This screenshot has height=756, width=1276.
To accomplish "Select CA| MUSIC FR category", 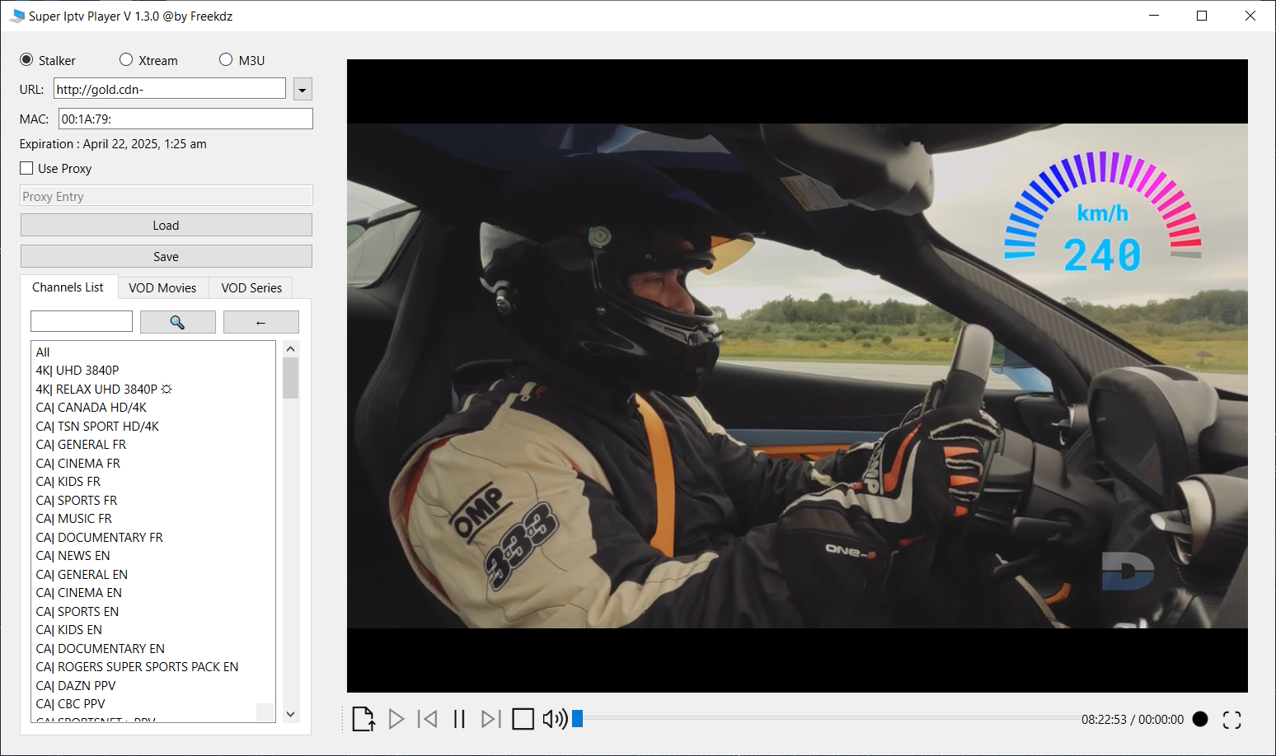I will tap(152, 518).
